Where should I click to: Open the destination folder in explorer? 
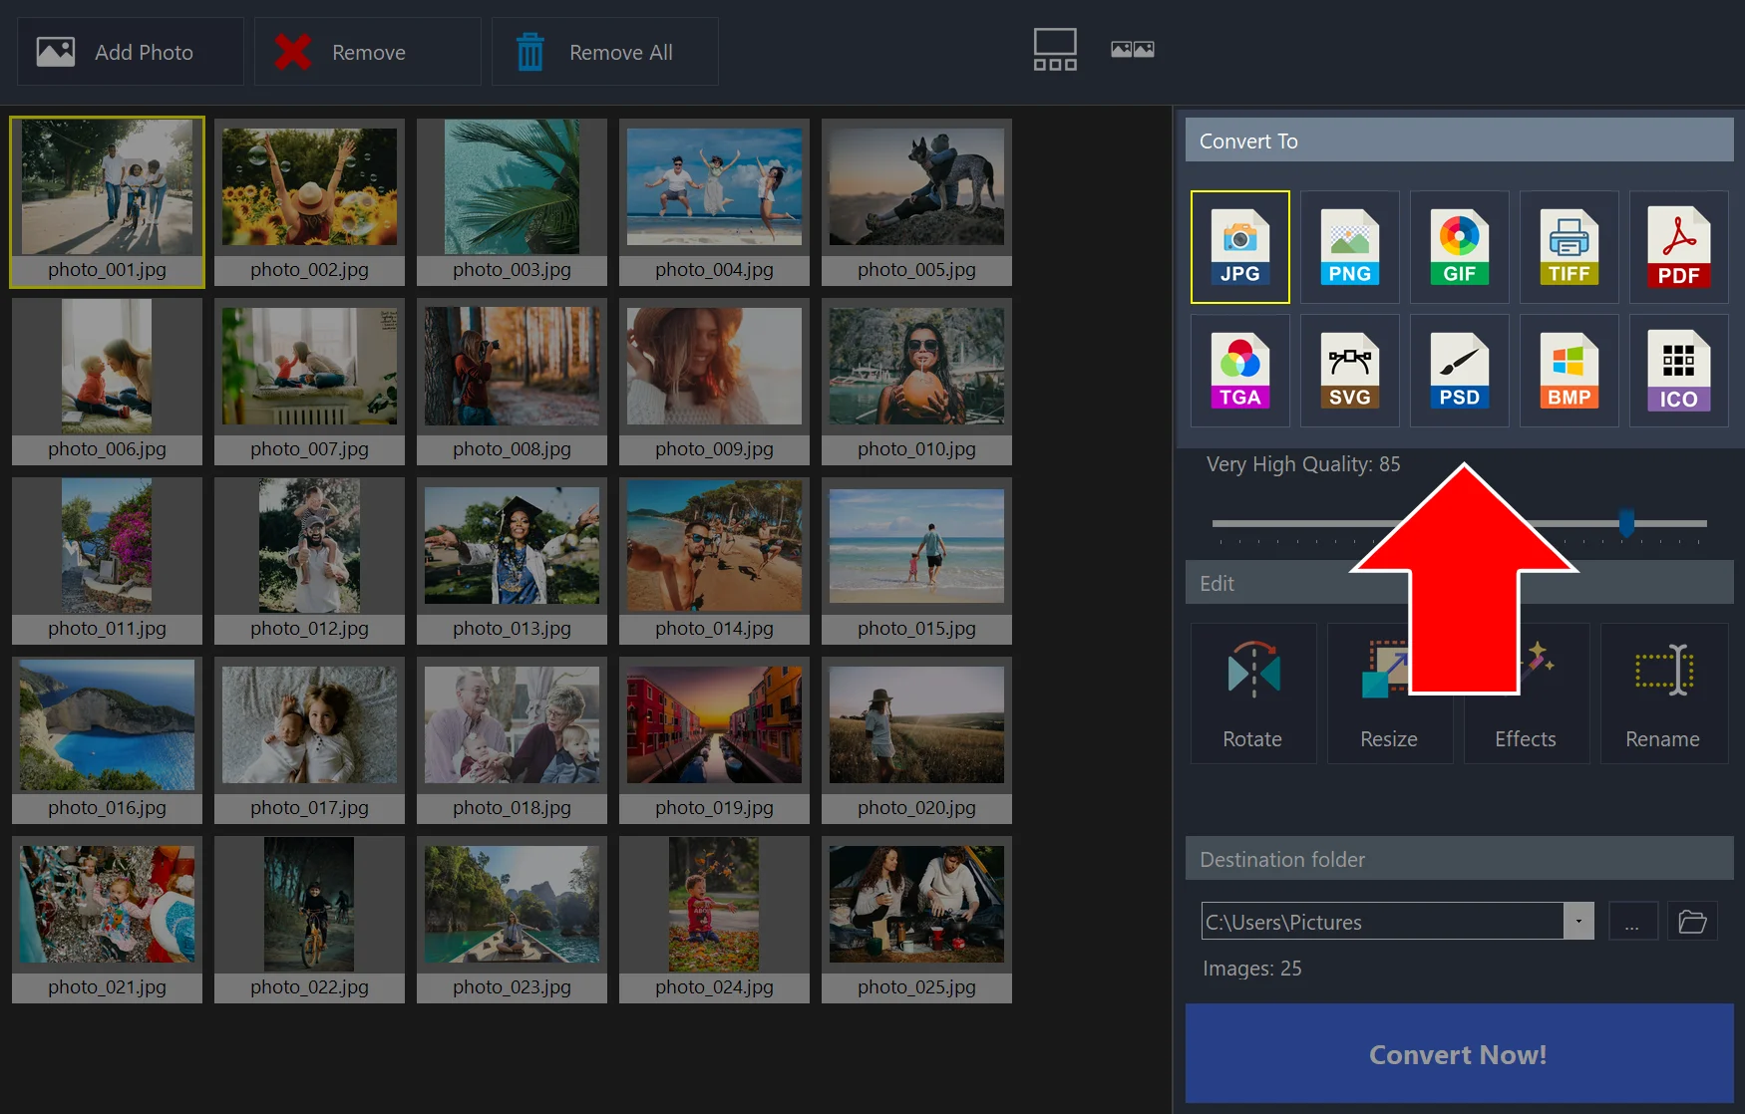(1692, 922)
